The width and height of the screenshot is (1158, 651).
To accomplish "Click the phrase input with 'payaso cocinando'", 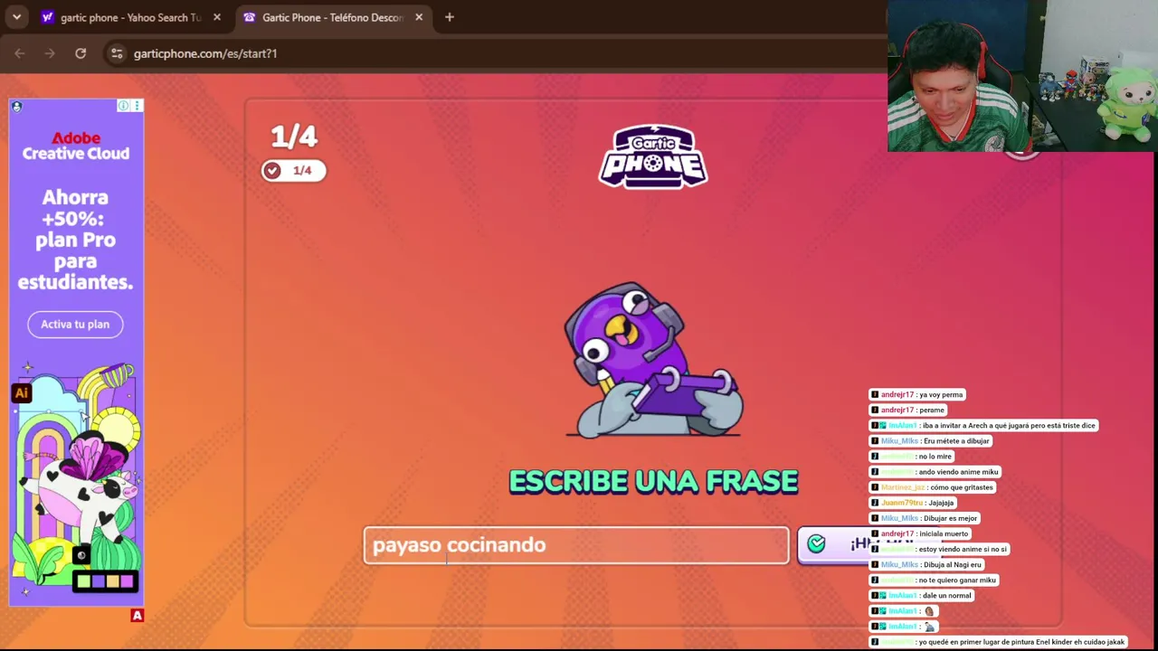I will (x=576, y=545).
